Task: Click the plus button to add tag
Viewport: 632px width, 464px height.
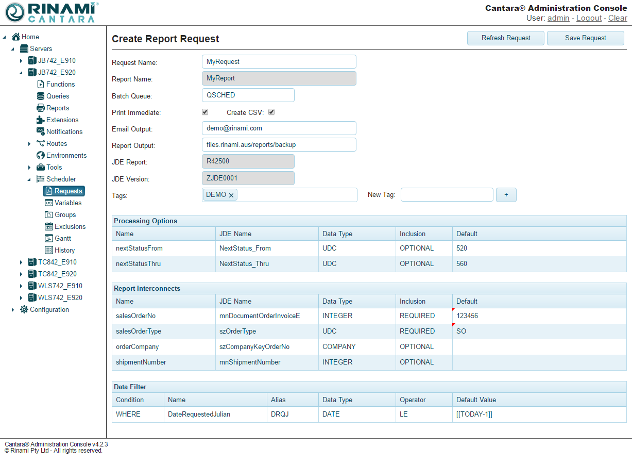Action: click(x=506, y=194)
